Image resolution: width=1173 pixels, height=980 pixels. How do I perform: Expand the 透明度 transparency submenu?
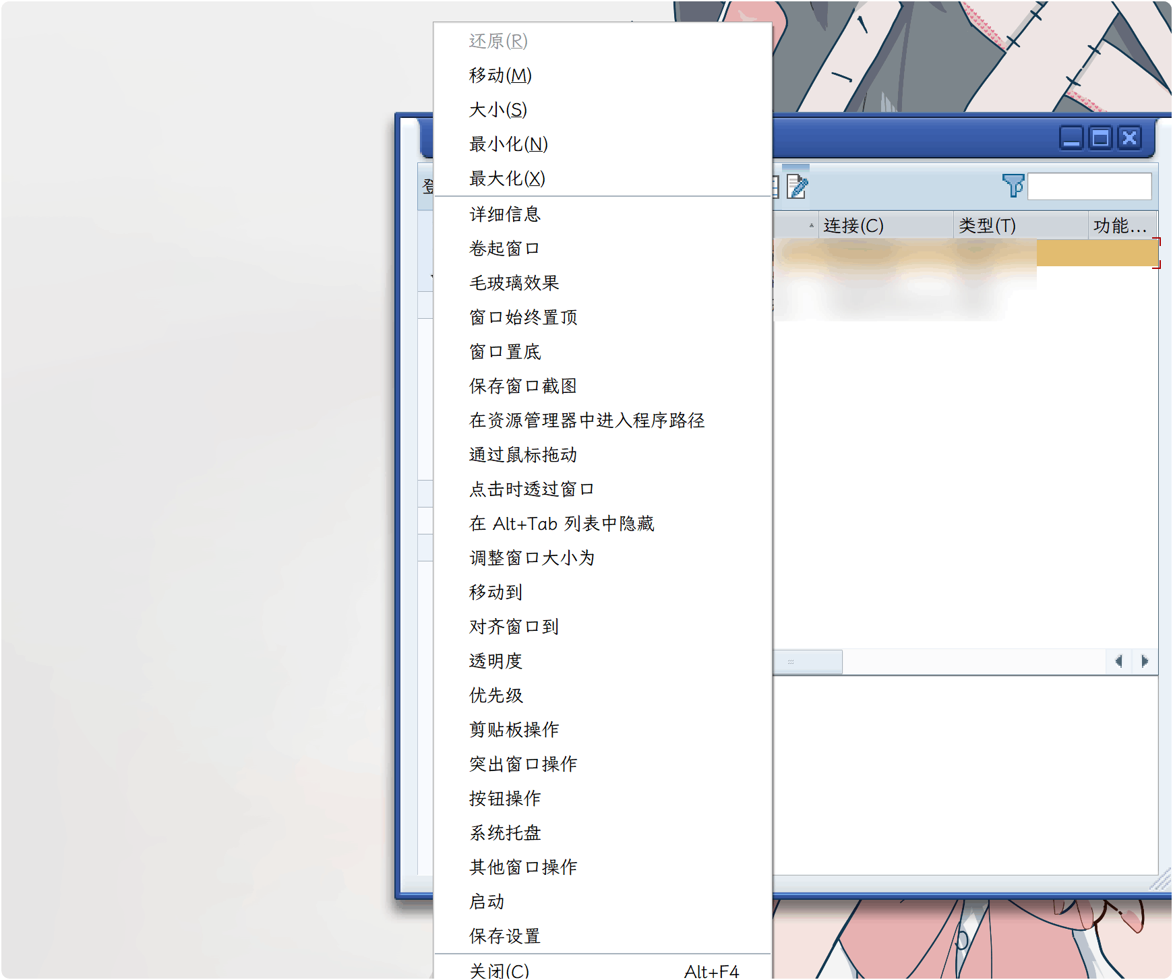coord(495,661)
